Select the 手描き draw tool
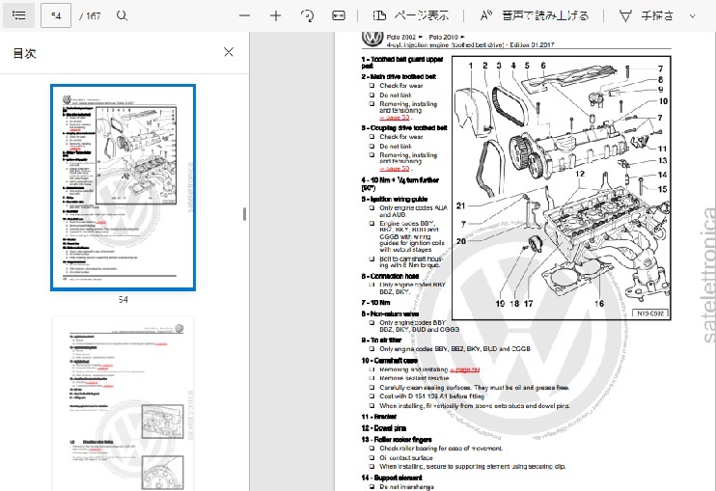This screenshot has width=716, height=491. click(x=646, y=16)
